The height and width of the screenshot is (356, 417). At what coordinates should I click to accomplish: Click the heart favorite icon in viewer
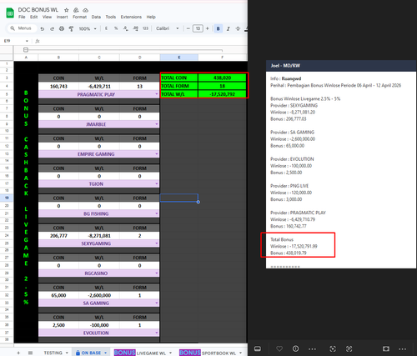pyautogui.click(x=279, y=348)
